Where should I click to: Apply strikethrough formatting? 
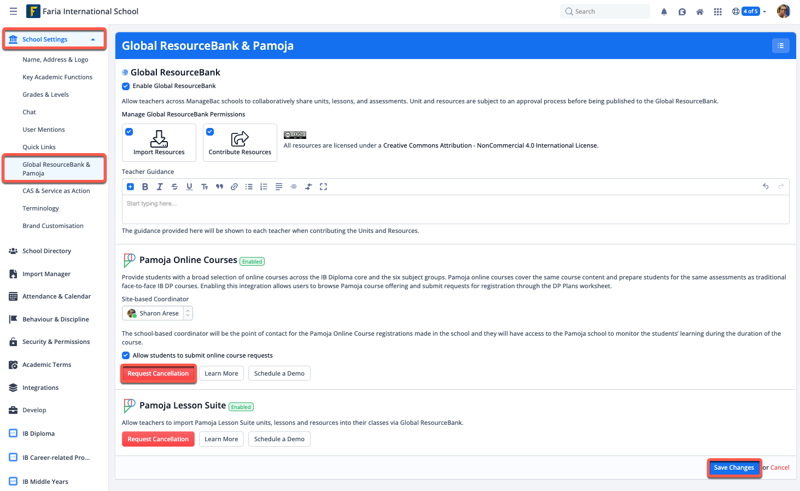coord(174,187)
